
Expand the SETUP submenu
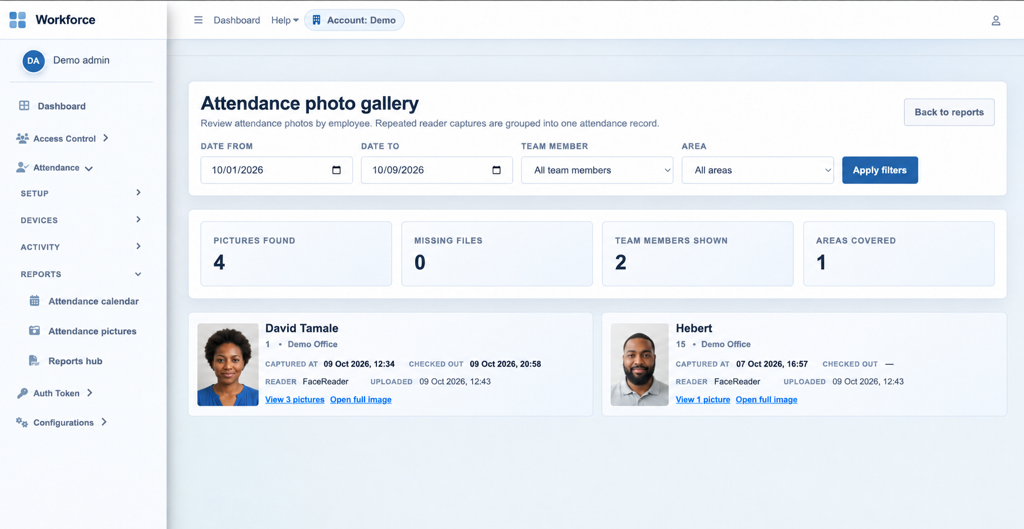(x=81, y=193)
